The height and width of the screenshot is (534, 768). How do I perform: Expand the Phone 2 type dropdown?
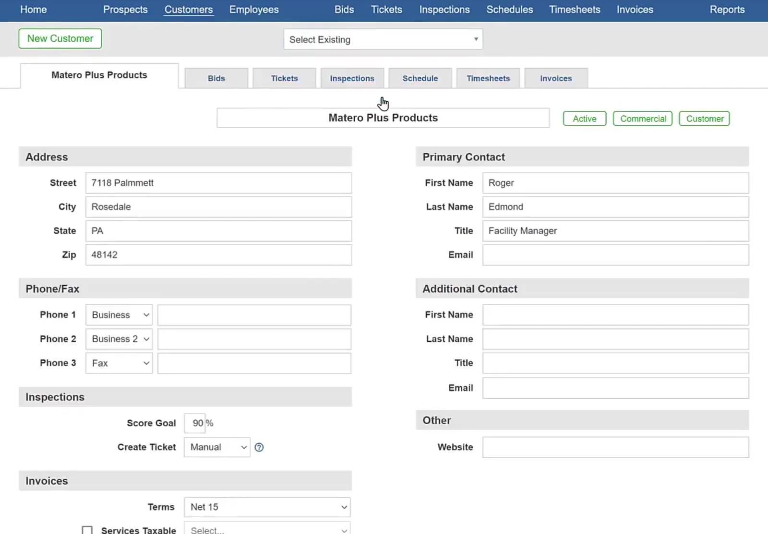click(x=119, y=339)
